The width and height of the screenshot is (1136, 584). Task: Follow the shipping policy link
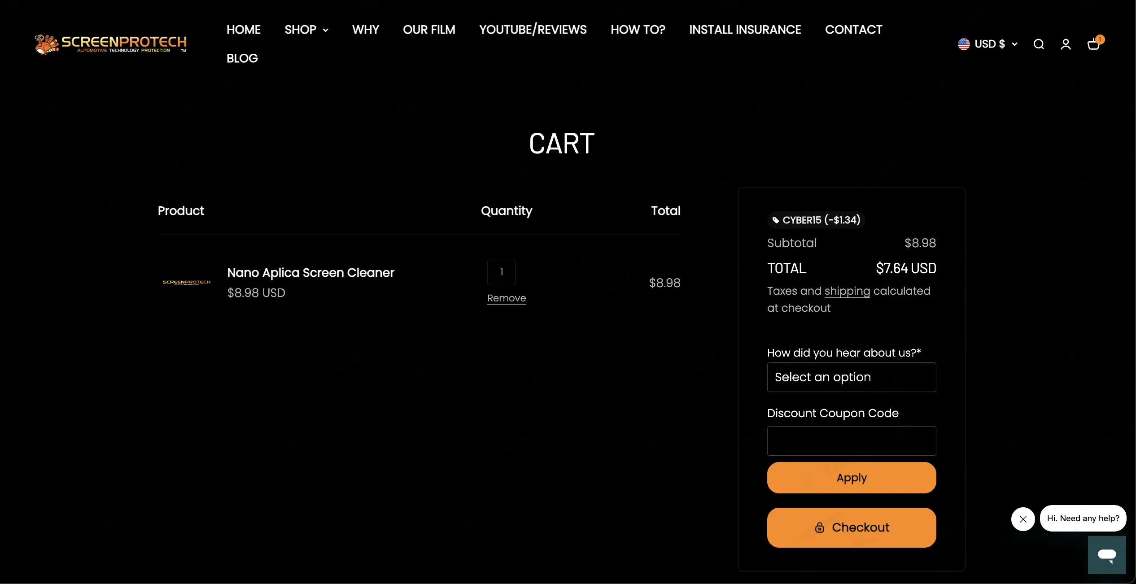click(847, 291)
